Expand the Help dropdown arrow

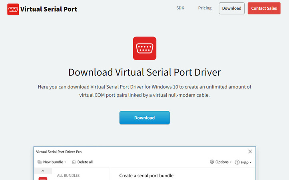(251, 162)
